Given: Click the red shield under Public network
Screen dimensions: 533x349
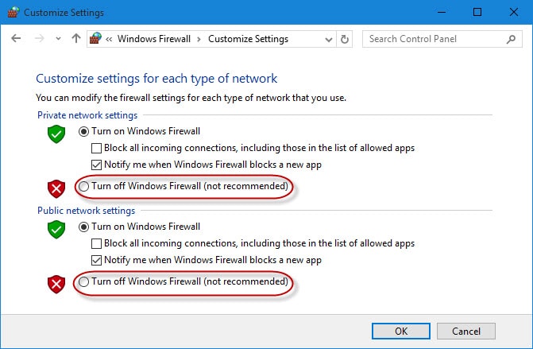Looking at the screenshot, I should click(56, 284).
